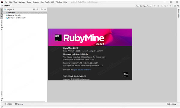Open the Event Log
The height and width of the screenshot is (108, 180).
(171, 104)
